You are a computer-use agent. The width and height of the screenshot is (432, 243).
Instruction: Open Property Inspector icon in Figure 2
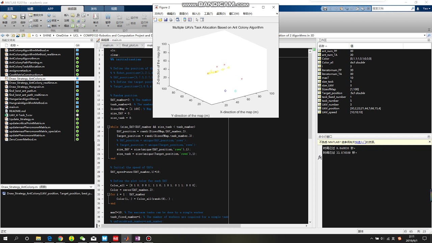(x=202, y=20)
